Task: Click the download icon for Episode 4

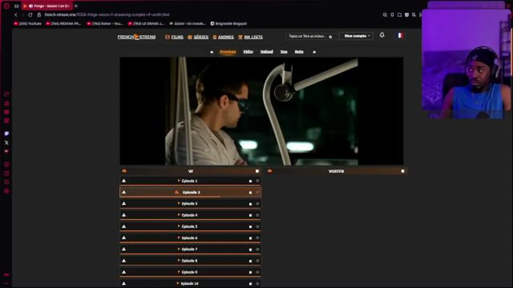Action: (x=124, y=215)
